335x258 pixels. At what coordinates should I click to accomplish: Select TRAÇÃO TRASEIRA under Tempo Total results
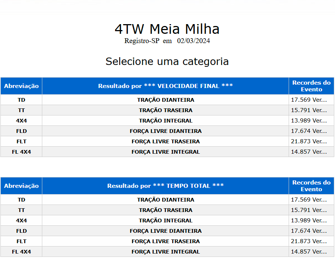coord(165,210)
